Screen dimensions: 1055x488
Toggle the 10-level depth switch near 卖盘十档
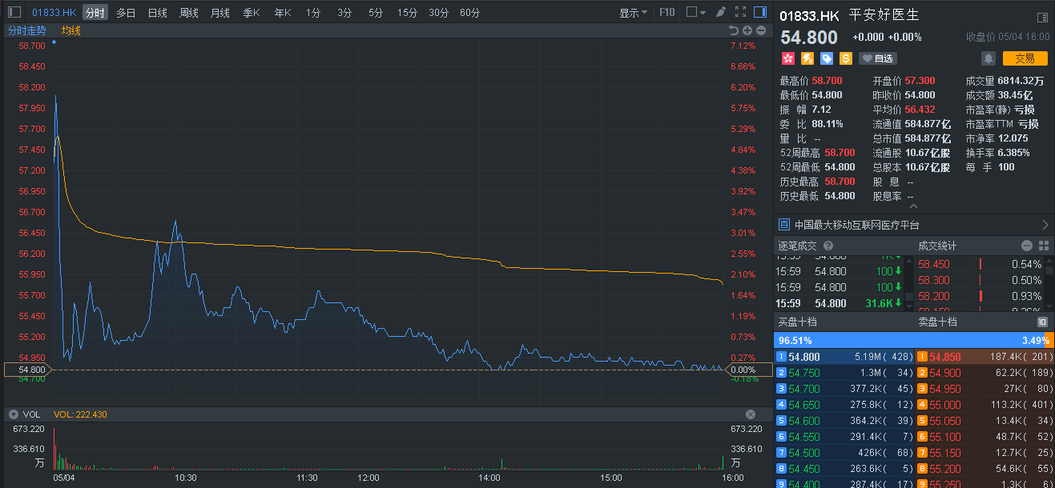click(1042, 322)
